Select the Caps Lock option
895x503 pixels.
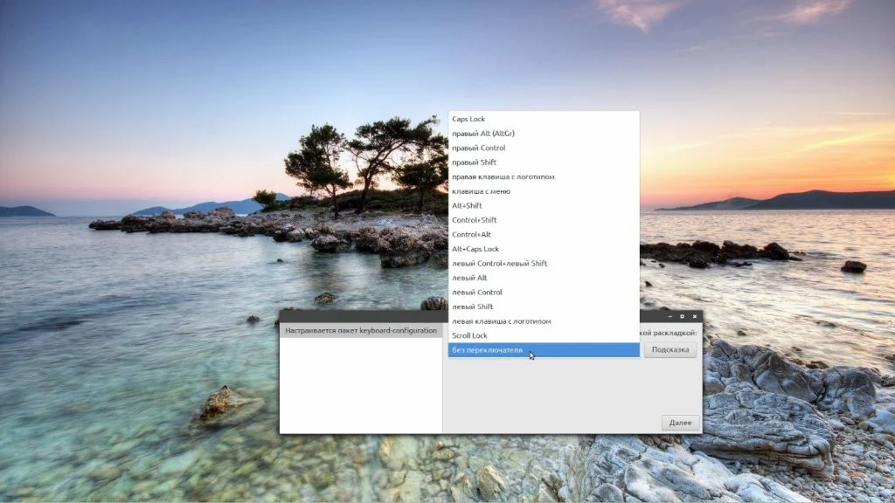pyautogui.click(x=468, y=119)
